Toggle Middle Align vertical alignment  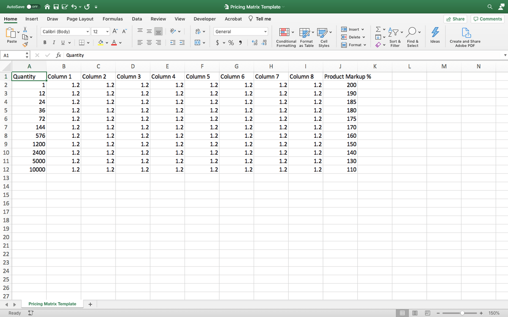point(149,32)
